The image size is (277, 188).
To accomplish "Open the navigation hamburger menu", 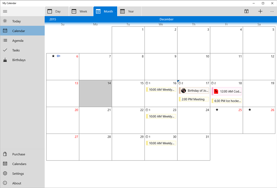I will click(x=5, y=11).
